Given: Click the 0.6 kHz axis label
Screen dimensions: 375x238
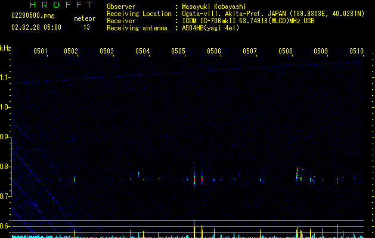Looking at the screenshot, I should click(x=5, y=226).
